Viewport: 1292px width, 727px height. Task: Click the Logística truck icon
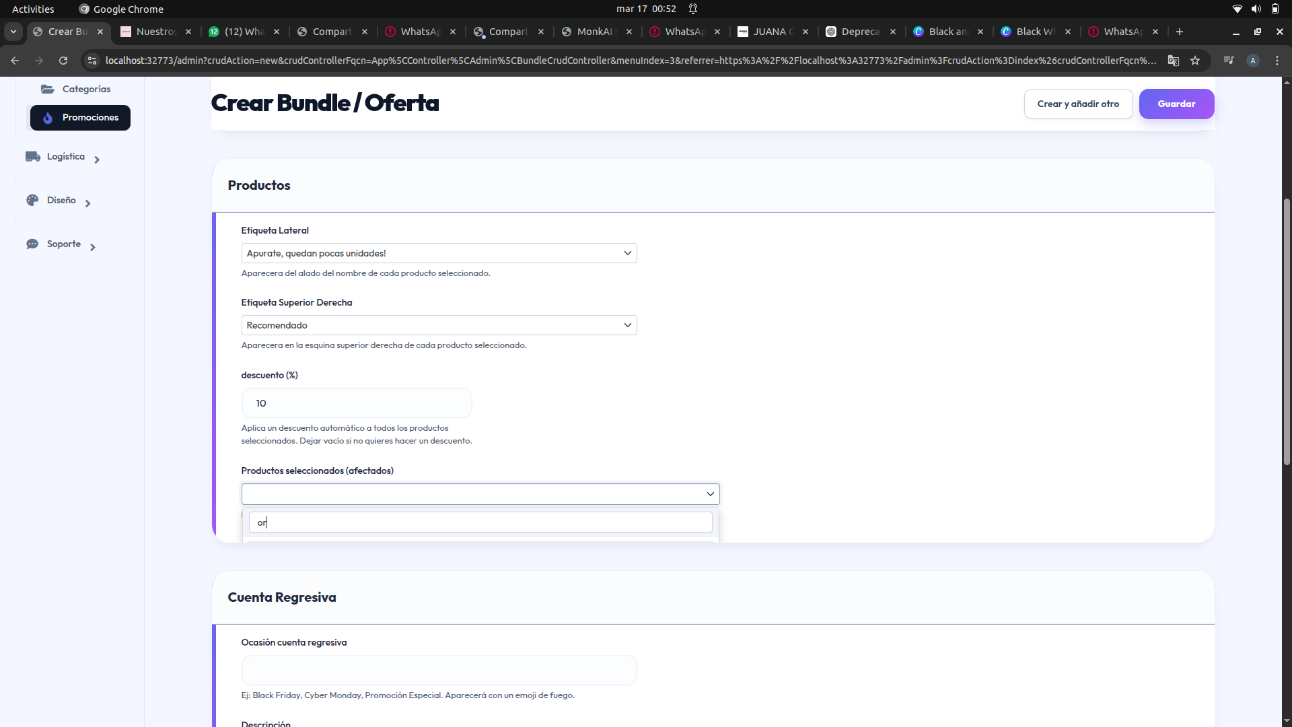(33, 156)
